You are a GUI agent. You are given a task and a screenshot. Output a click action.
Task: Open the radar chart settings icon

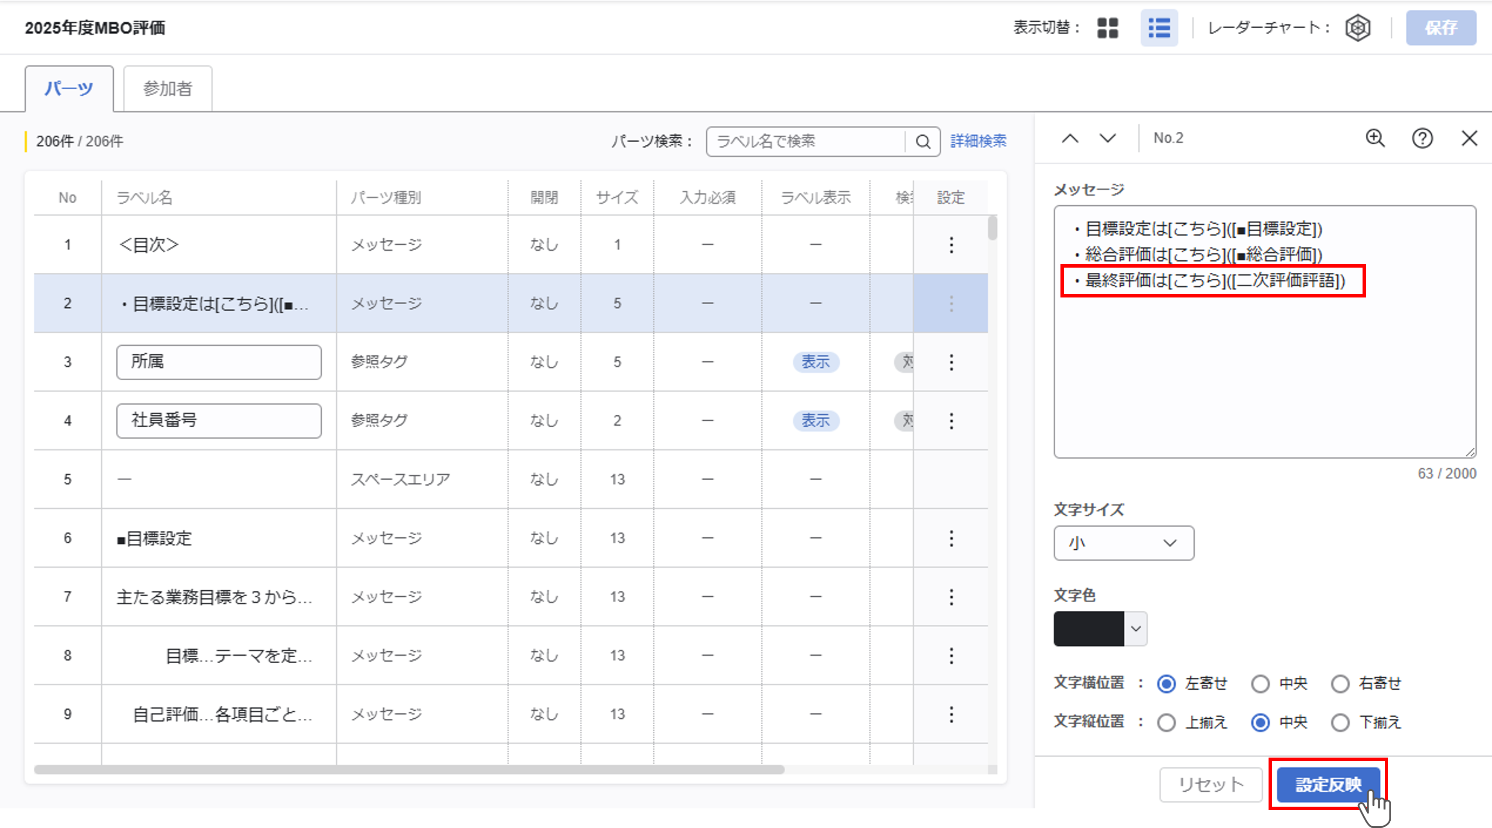click(x=1357, y=28)
